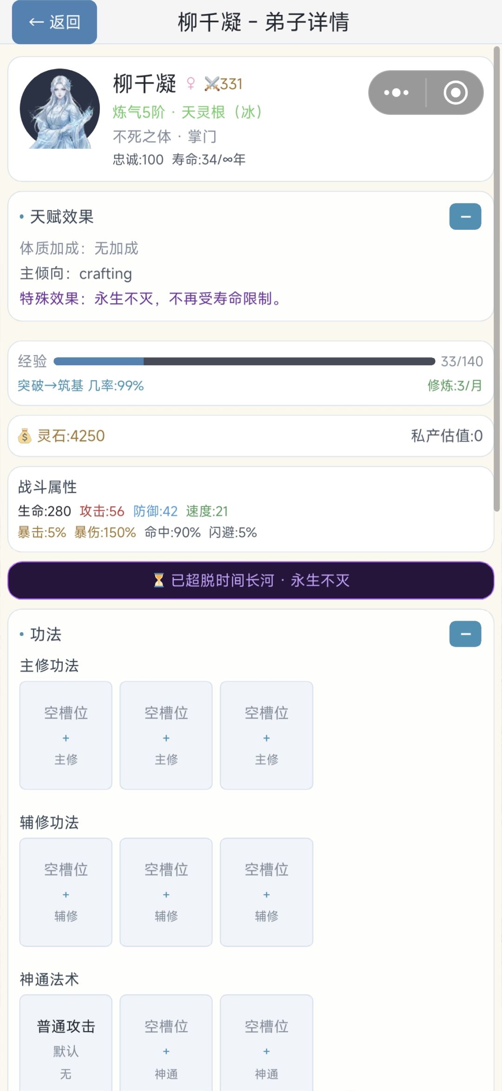Image resolution: width=502 pixels, height=1091 pixels.
Task: Tap the 已超脱时间长河 immortal banner
Action: point(251,580)
